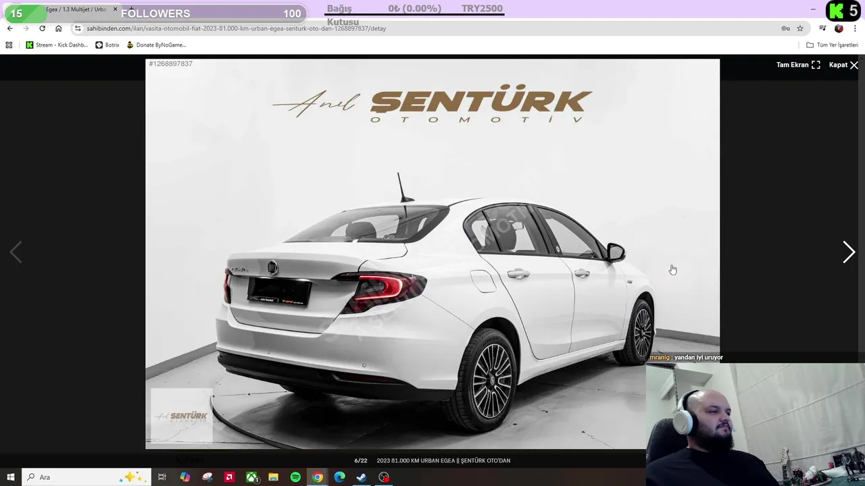
Task: Close the Egea / 1.3 Multijet tab
Action: pyautogui.click(x=115, y=9)
